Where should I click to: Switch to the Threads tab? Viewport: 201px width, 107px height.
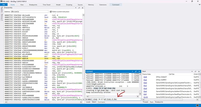pos(145,102)
